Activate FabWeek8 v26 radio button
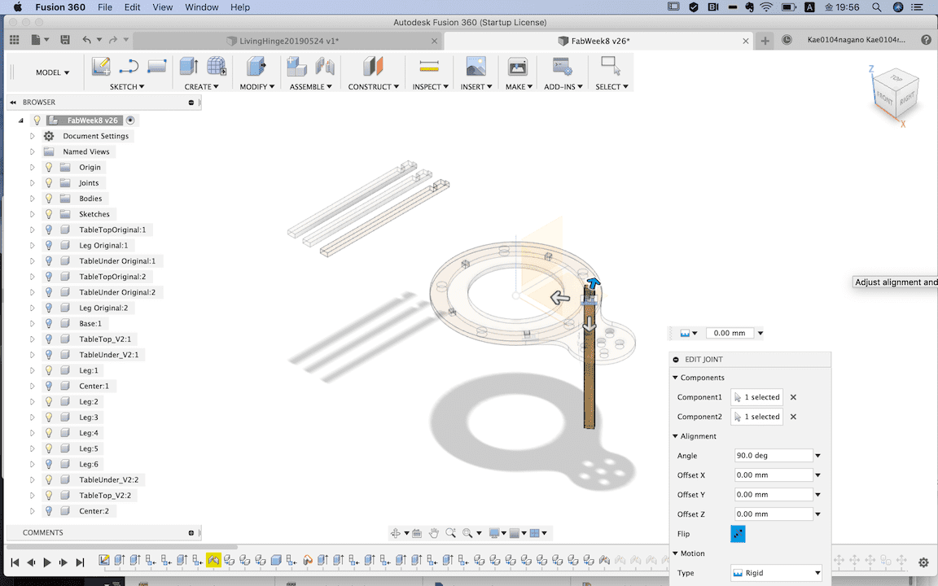938x586 pixels. pos(130,120)
